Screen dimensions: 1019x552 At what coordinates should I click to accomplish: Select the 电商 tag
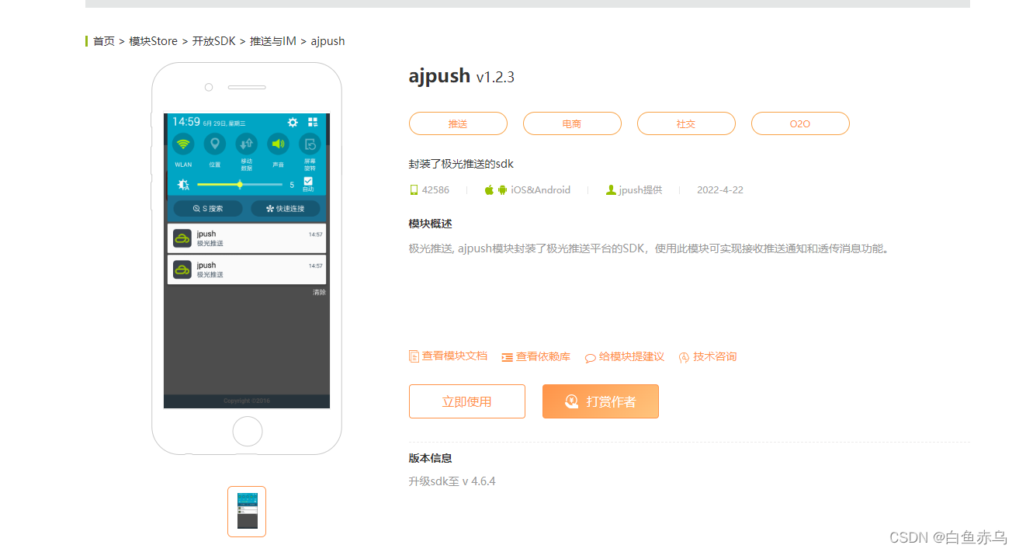pyautogui.click(x=572, y=123)
